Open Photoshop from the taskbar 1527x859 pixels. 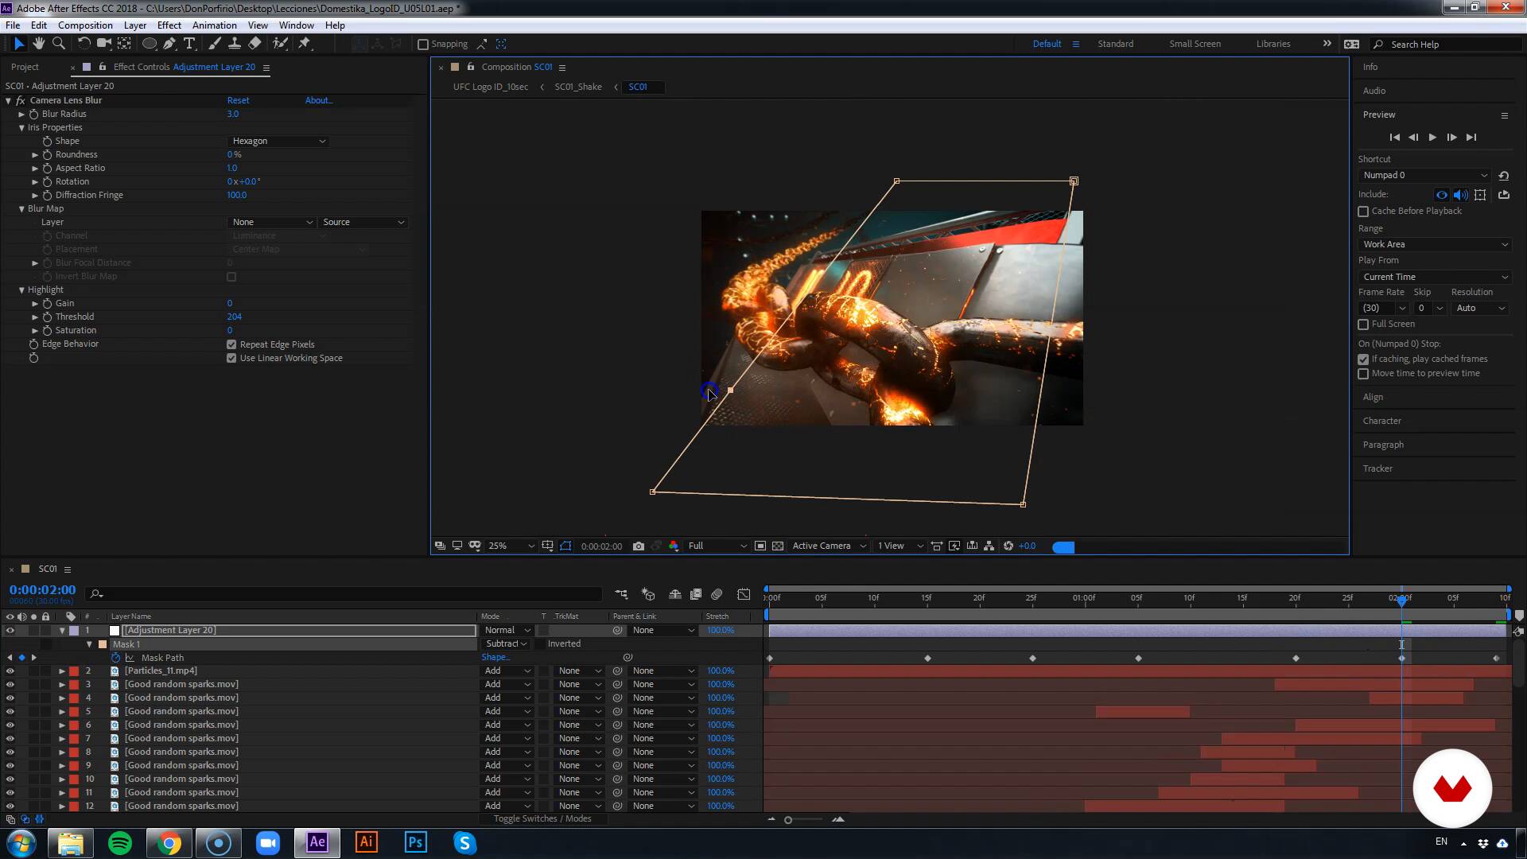tap(415, 842)
